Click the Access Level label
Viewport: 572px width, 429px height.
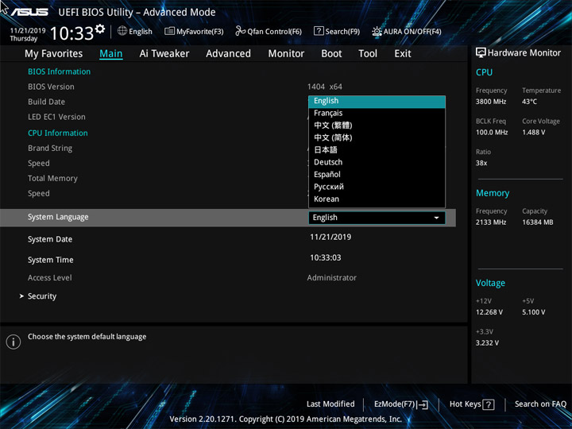[x=49, y=278]
